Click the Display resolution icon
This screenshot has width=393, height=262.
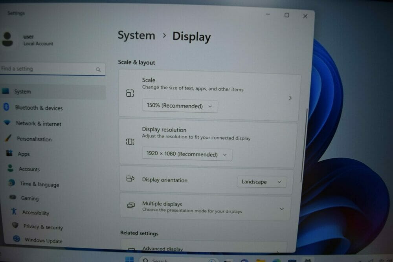tap(130, 142)
